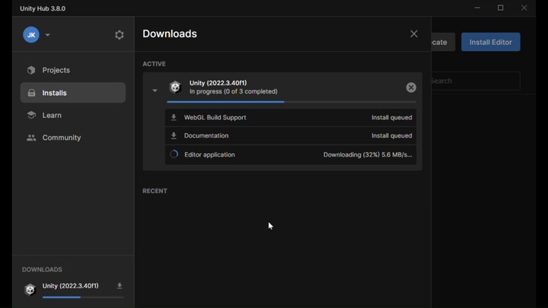The image size is (548, 308).
Task: Click the Editor application loading spinner
Action: pyautogui.click(x=174, y=154)
